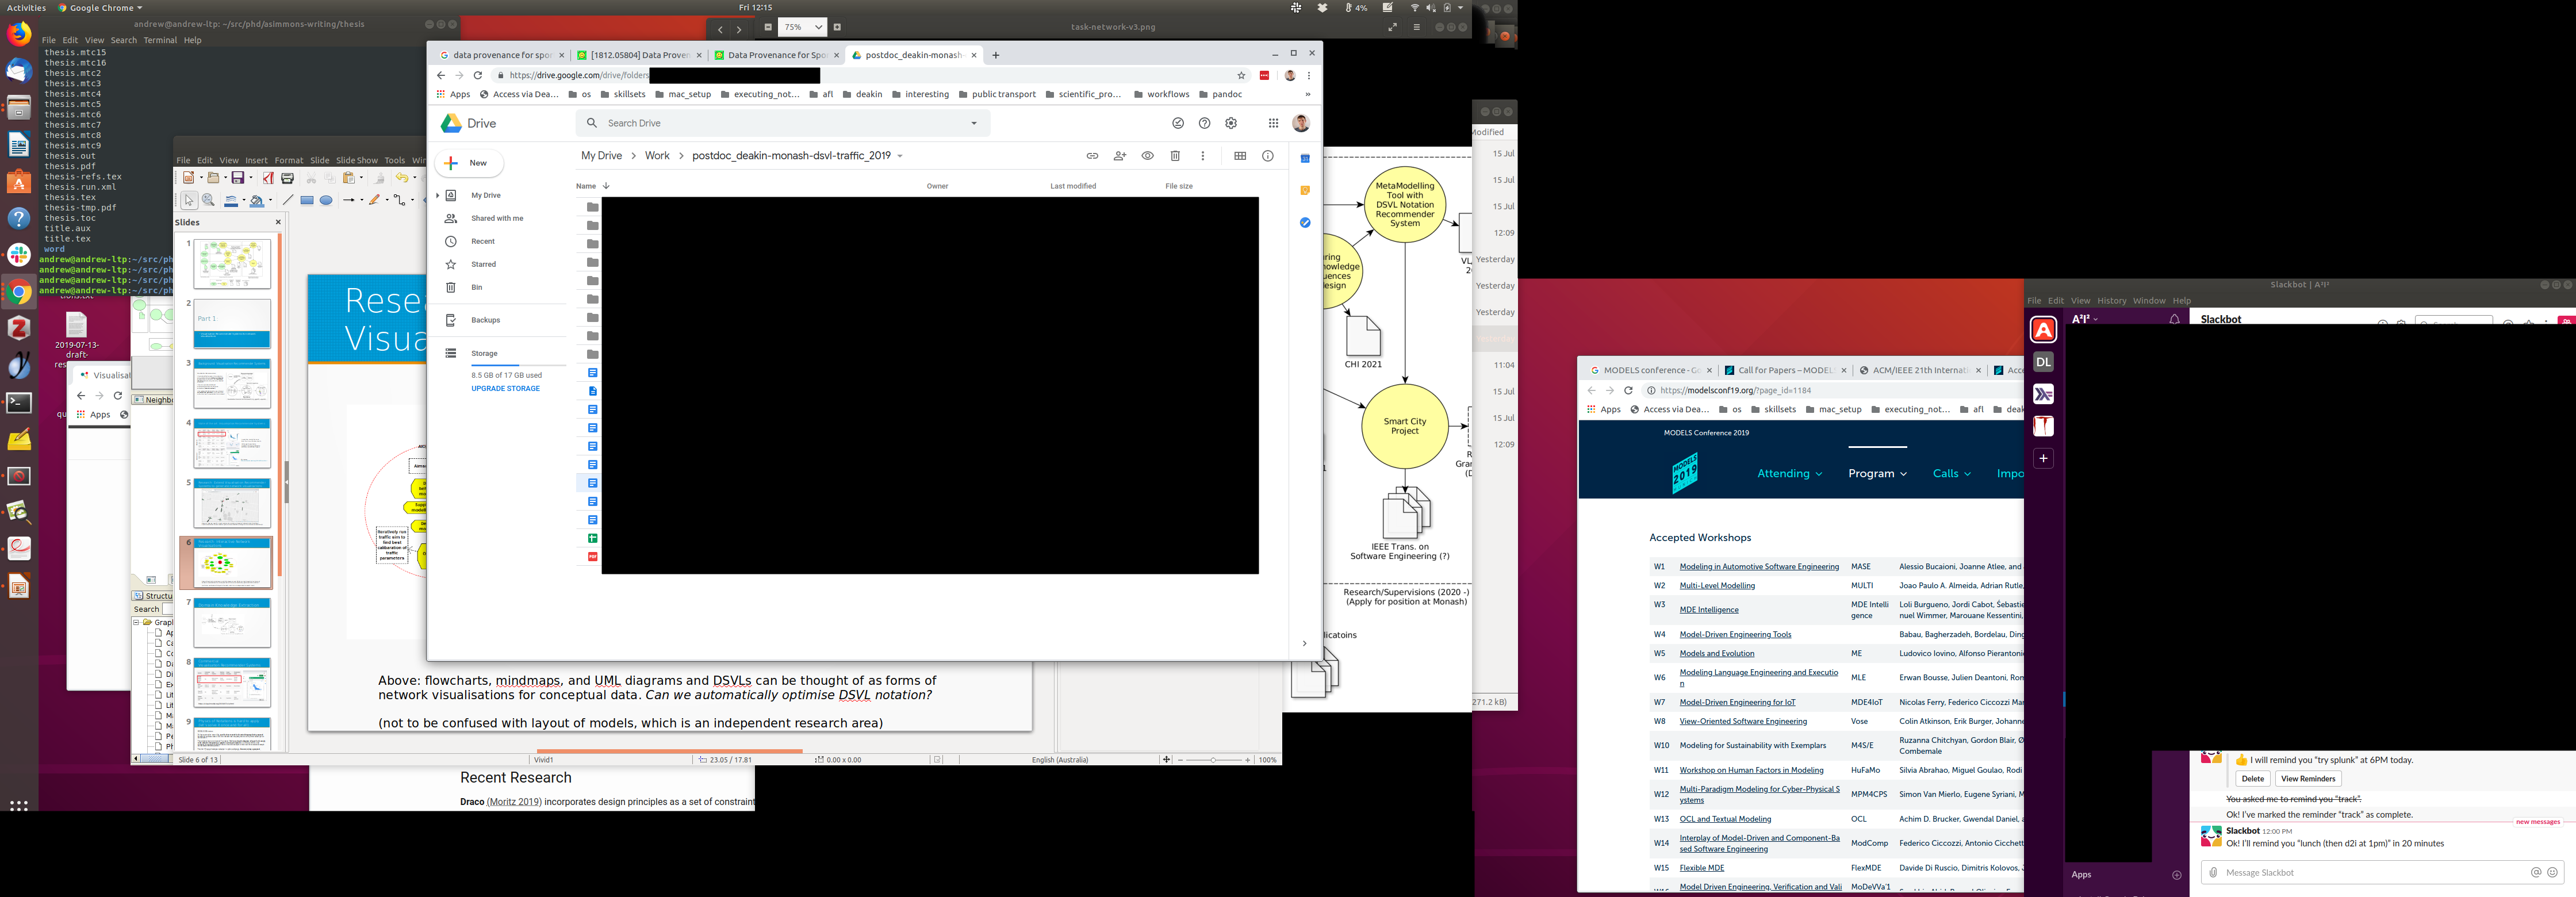Click the Impress zoom slider in status bar
Screen dimensions: 2576x897
(1213, 760)
